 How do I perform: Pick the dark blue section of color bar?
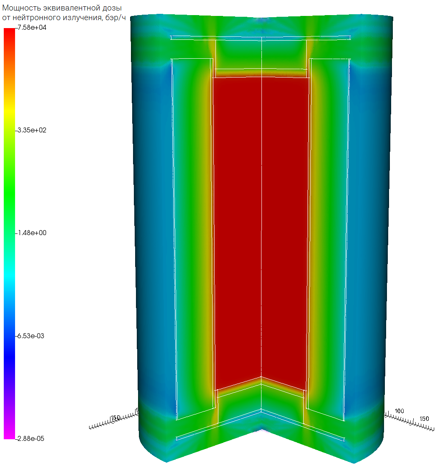[x=9, y=356]
